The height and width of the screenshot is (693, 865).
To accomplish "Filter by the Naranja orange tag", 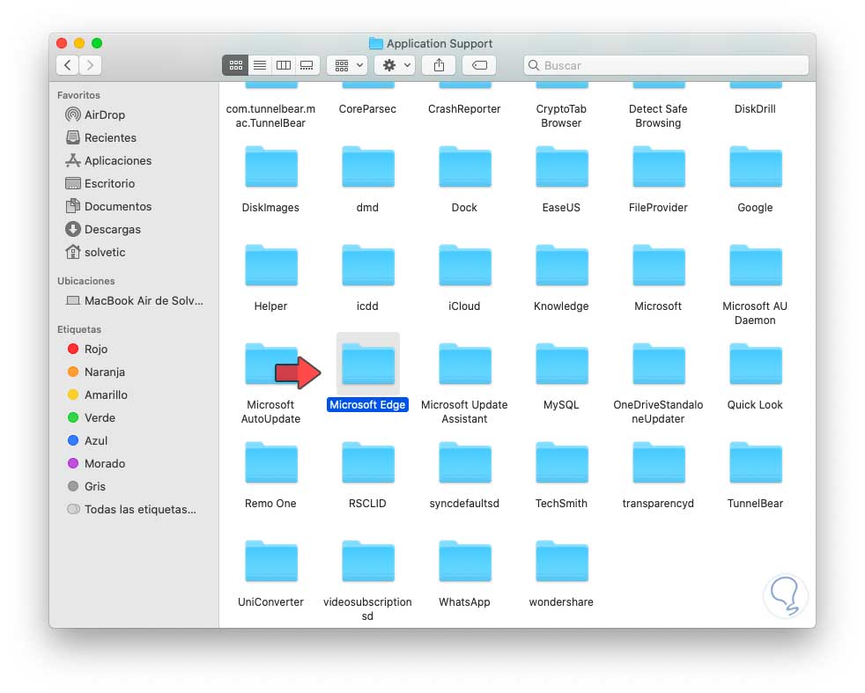I will click(96, 372).
